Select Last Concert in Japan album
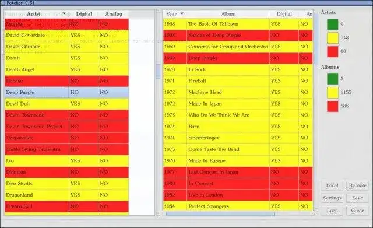This screenshot has height=228, width=373. coord(238,172)
